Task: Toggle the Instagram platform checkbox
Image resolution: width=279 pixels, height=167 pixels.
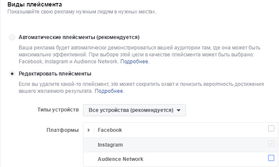Action: click(271, 144)
